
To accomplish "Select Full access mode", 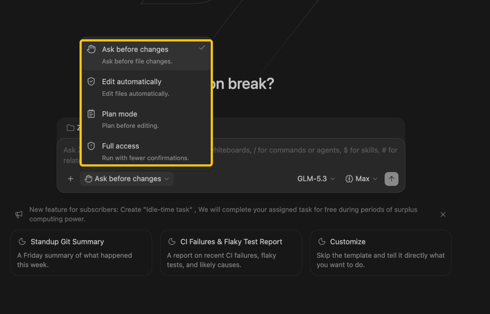I will click(x=146, y=152).
